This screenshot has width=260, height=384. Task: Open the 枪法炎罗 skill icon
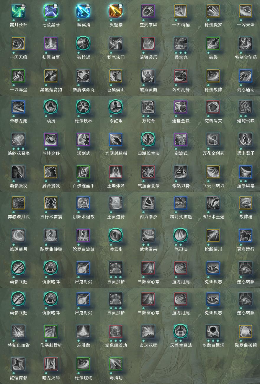pyautogui.click(x=213, y=11)
